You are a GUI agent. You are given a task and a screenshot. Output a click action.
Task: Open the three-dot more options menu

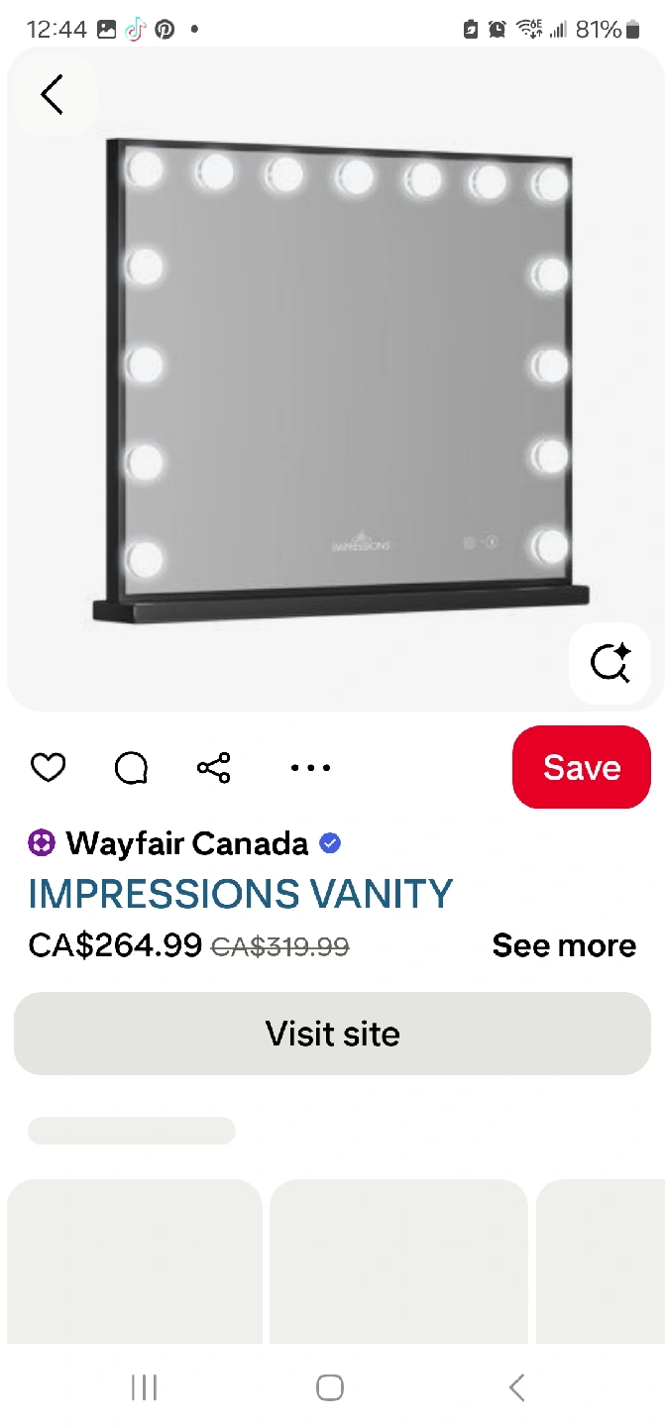310,767
